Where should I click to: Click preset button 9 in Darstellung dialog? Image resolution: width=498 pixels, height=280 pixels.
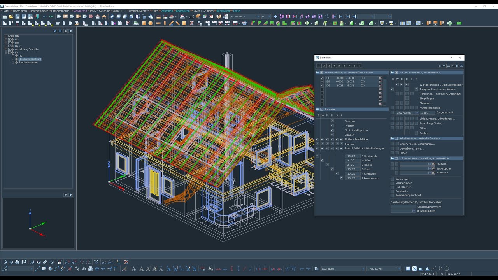pos(359,66)
